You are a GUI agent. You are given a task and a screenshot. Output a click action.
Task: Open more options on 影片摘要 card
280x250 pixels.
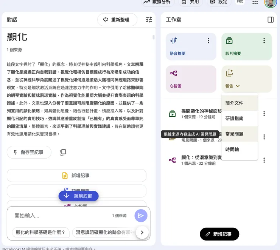pyautogui.click(x=264, y=41)
